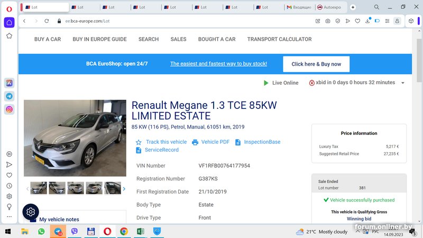Show next vehicle thumbnails with right chevron
The width and height of the screenshot is (423, 238).
[x=124, y=189]
